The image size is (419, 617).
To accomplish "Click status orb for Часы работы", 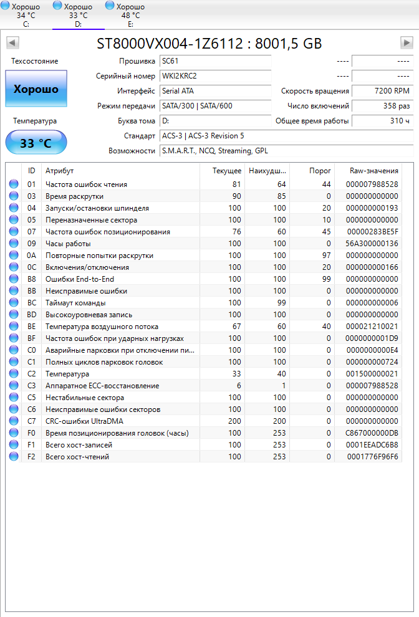I will click(x=14, y=243).
